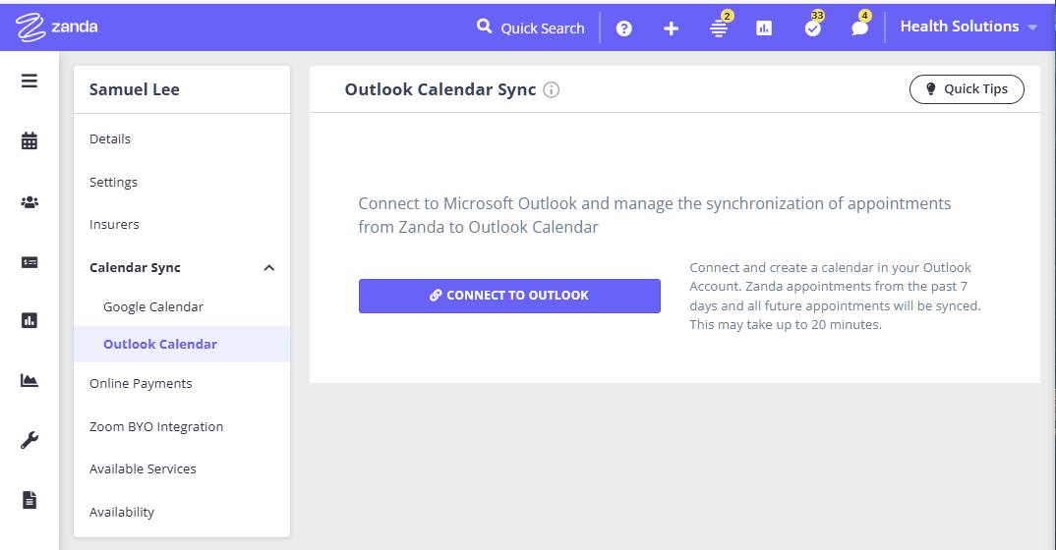Open the clients group icon in sidebar
1056x550 pixels.
29,202
